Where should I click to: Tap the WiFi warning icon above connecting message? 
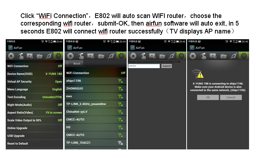click(198, 74)
